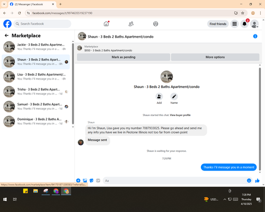Choose a GIF icon
The height and width of the screenshot is (212, 265).
pos(98,180)
